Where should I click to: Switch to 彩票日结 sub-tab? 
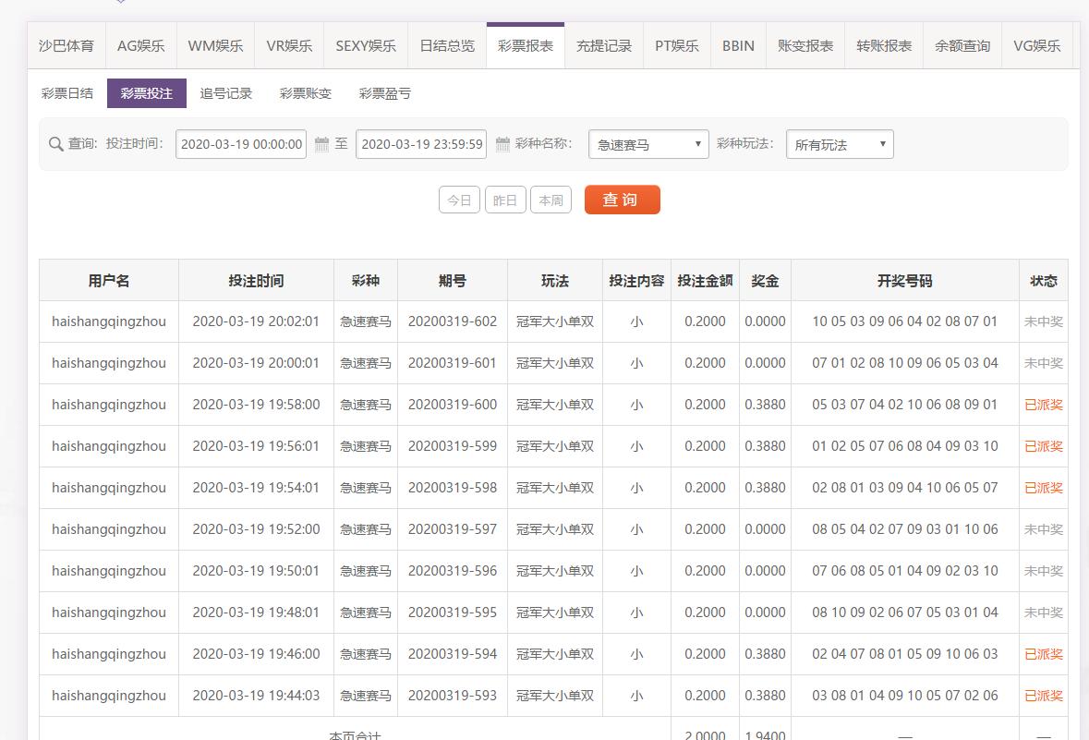click(67, 93)
